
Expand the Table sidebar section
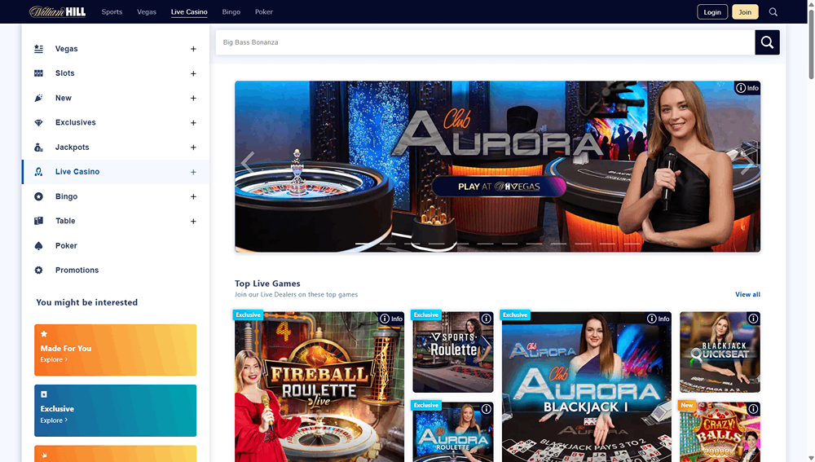coord(193,222)
